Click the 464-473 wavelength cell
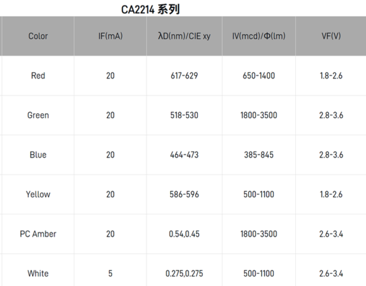 [x=184, y=155]
